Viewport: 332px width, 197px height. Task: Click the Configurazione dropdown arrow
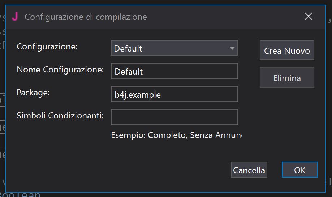coord(232,48)
